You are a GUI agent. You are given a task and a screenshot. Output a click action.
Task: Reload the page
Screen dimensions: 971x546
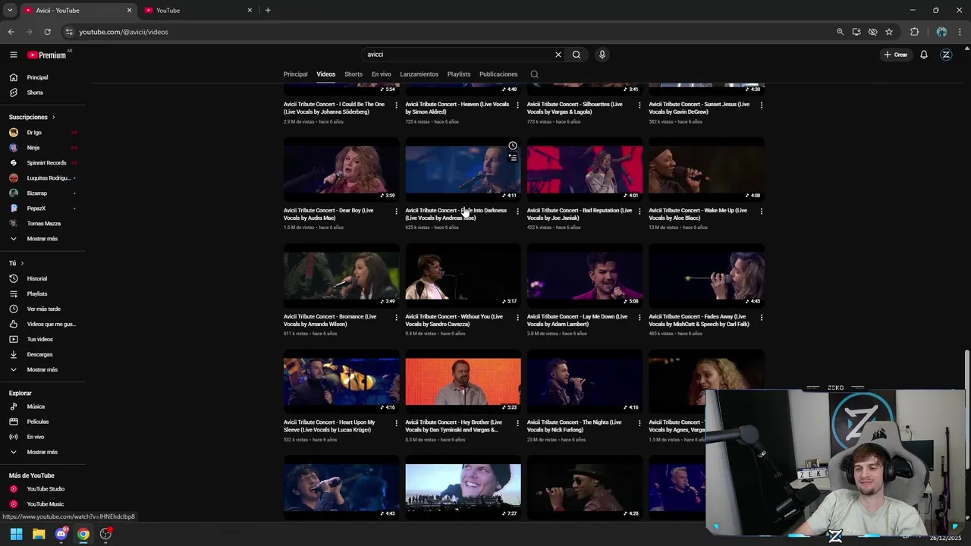47,32
